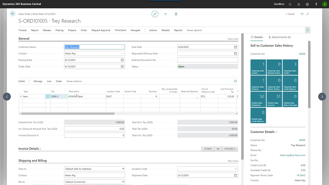Open the helen.ray@contoso.com email link
Image resolution: width=329 pixels, height=185 pixels.
[x=293, y=155]
